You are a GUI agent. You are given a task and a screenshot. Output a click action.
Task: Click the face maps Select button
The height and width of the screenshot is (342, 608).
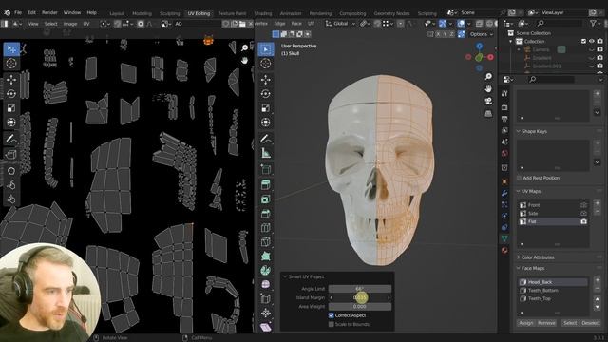(x=570, y=323)
